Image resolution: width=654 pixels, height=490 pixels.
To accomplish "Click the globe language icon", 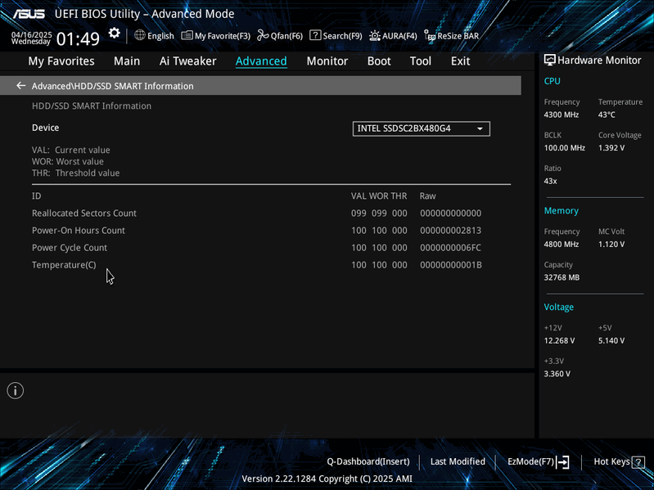I will coord(140,35).
